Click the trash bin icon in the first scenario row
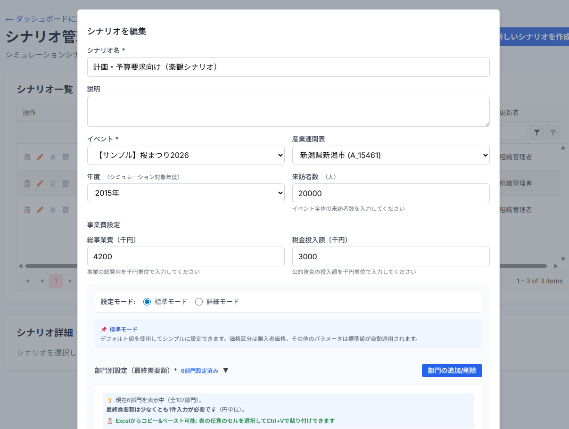The width and height of the screenshot is (569, 429). click(66, 157)
